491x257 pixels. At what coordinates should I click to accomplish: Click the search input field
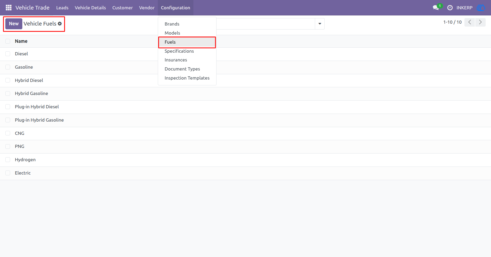click(x=266, y=24)
